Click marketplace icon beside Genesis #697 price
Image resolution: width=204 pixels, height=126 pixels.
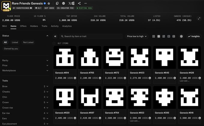100,118
